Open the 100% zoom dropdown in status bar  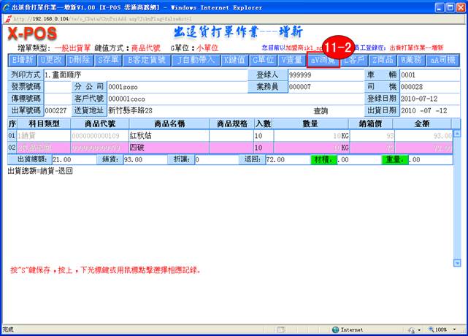442,329
